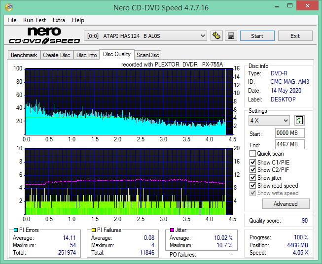The height and width of the screenshot is (264, 322).
Task: Switch to the Benchmark tab
Action: (x=24, y=55)
